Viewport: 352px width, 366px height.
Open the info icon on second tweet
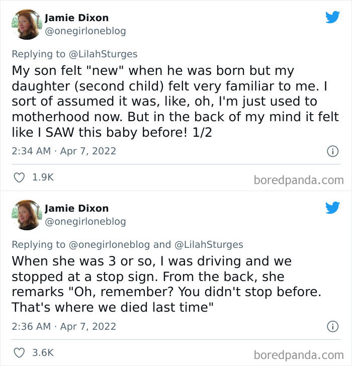(332, 326)
